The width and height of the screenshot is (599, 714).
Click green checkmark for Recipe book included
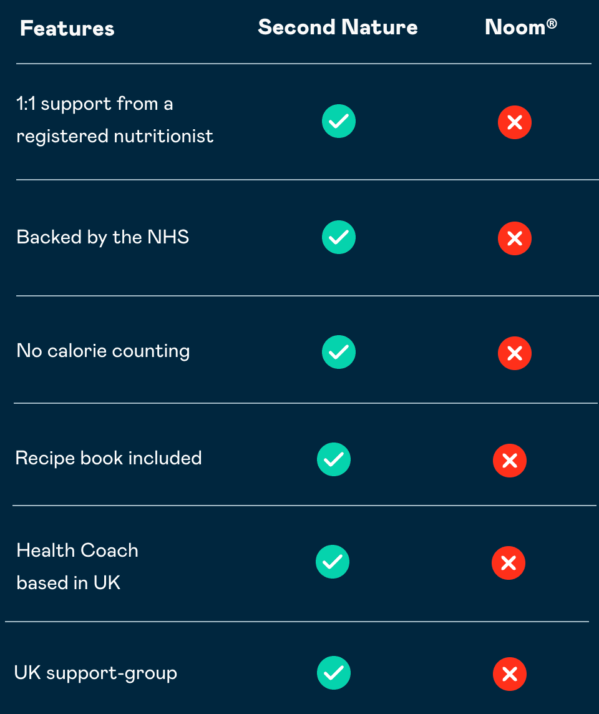coord(334,459)
